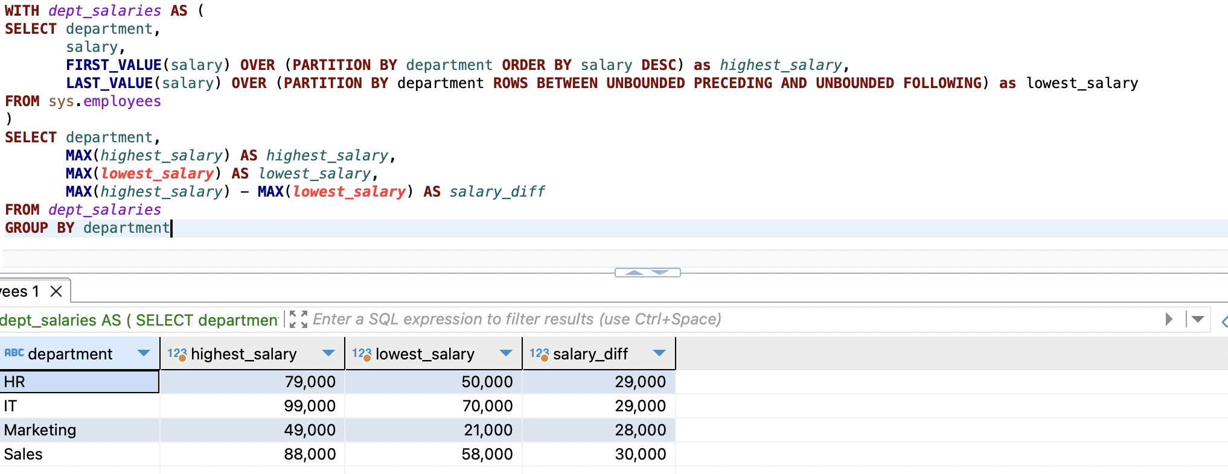1228x474 pixels.
Task: Select the lowest_salary column header
Action: pyautogui.click(x=433, y=353)
